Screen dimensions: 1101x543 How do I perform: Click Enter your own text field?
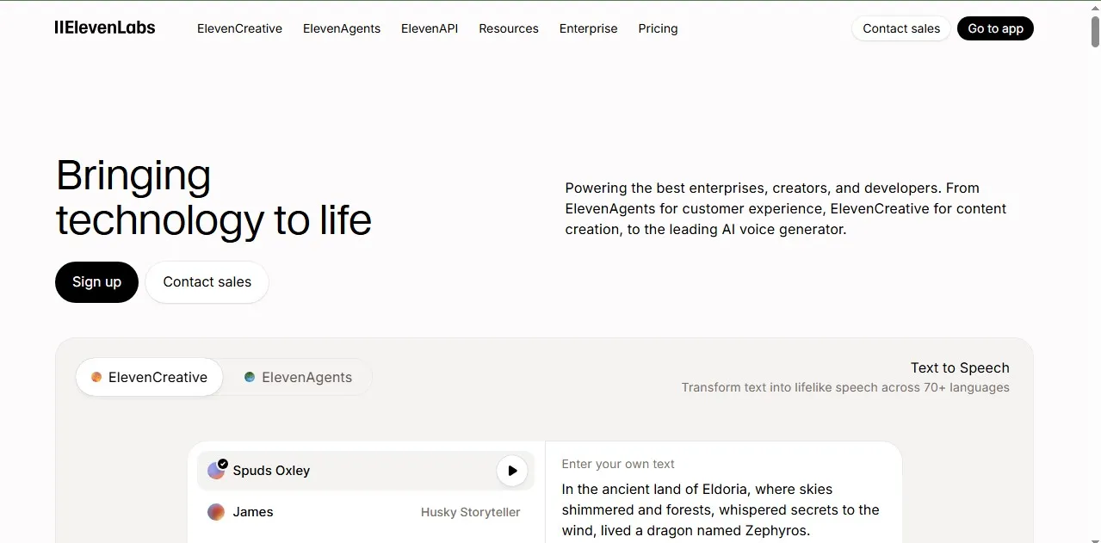(x=617, y=464)
